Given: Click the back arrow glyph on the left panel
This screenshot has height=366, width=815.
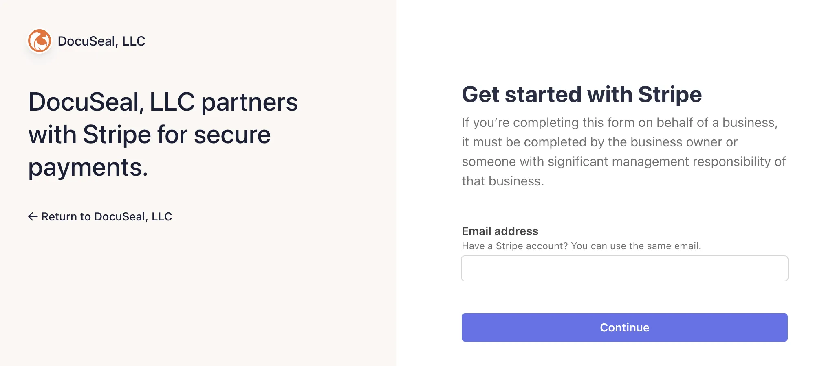Looking at the screenshot, I should [x=33, y=216].
